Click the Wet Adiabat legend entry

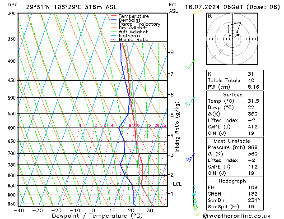[x=132, y=32]
